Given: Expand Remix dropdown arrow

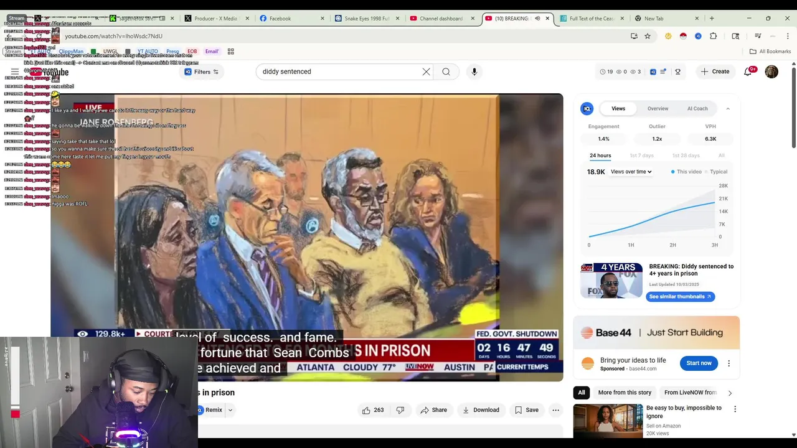Looking at the screenshot, I should pyautogui.click(x=230, y=410).
